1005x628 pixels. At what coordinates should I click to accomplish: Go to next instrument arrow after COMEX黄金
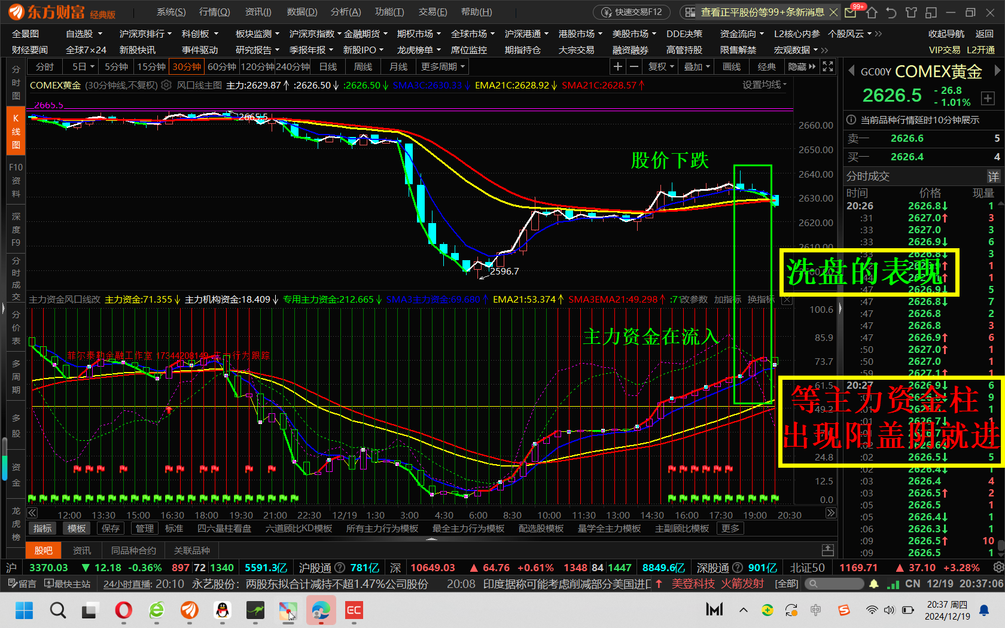point(997,71)
